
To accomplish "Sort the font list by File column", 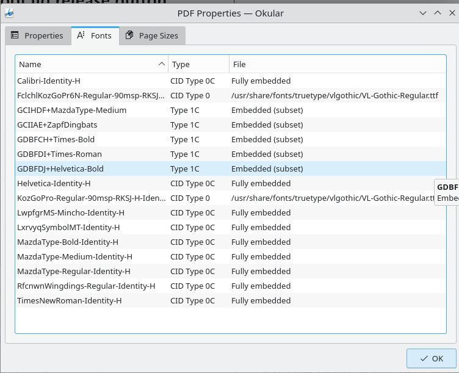I will (x=338, y=65).
